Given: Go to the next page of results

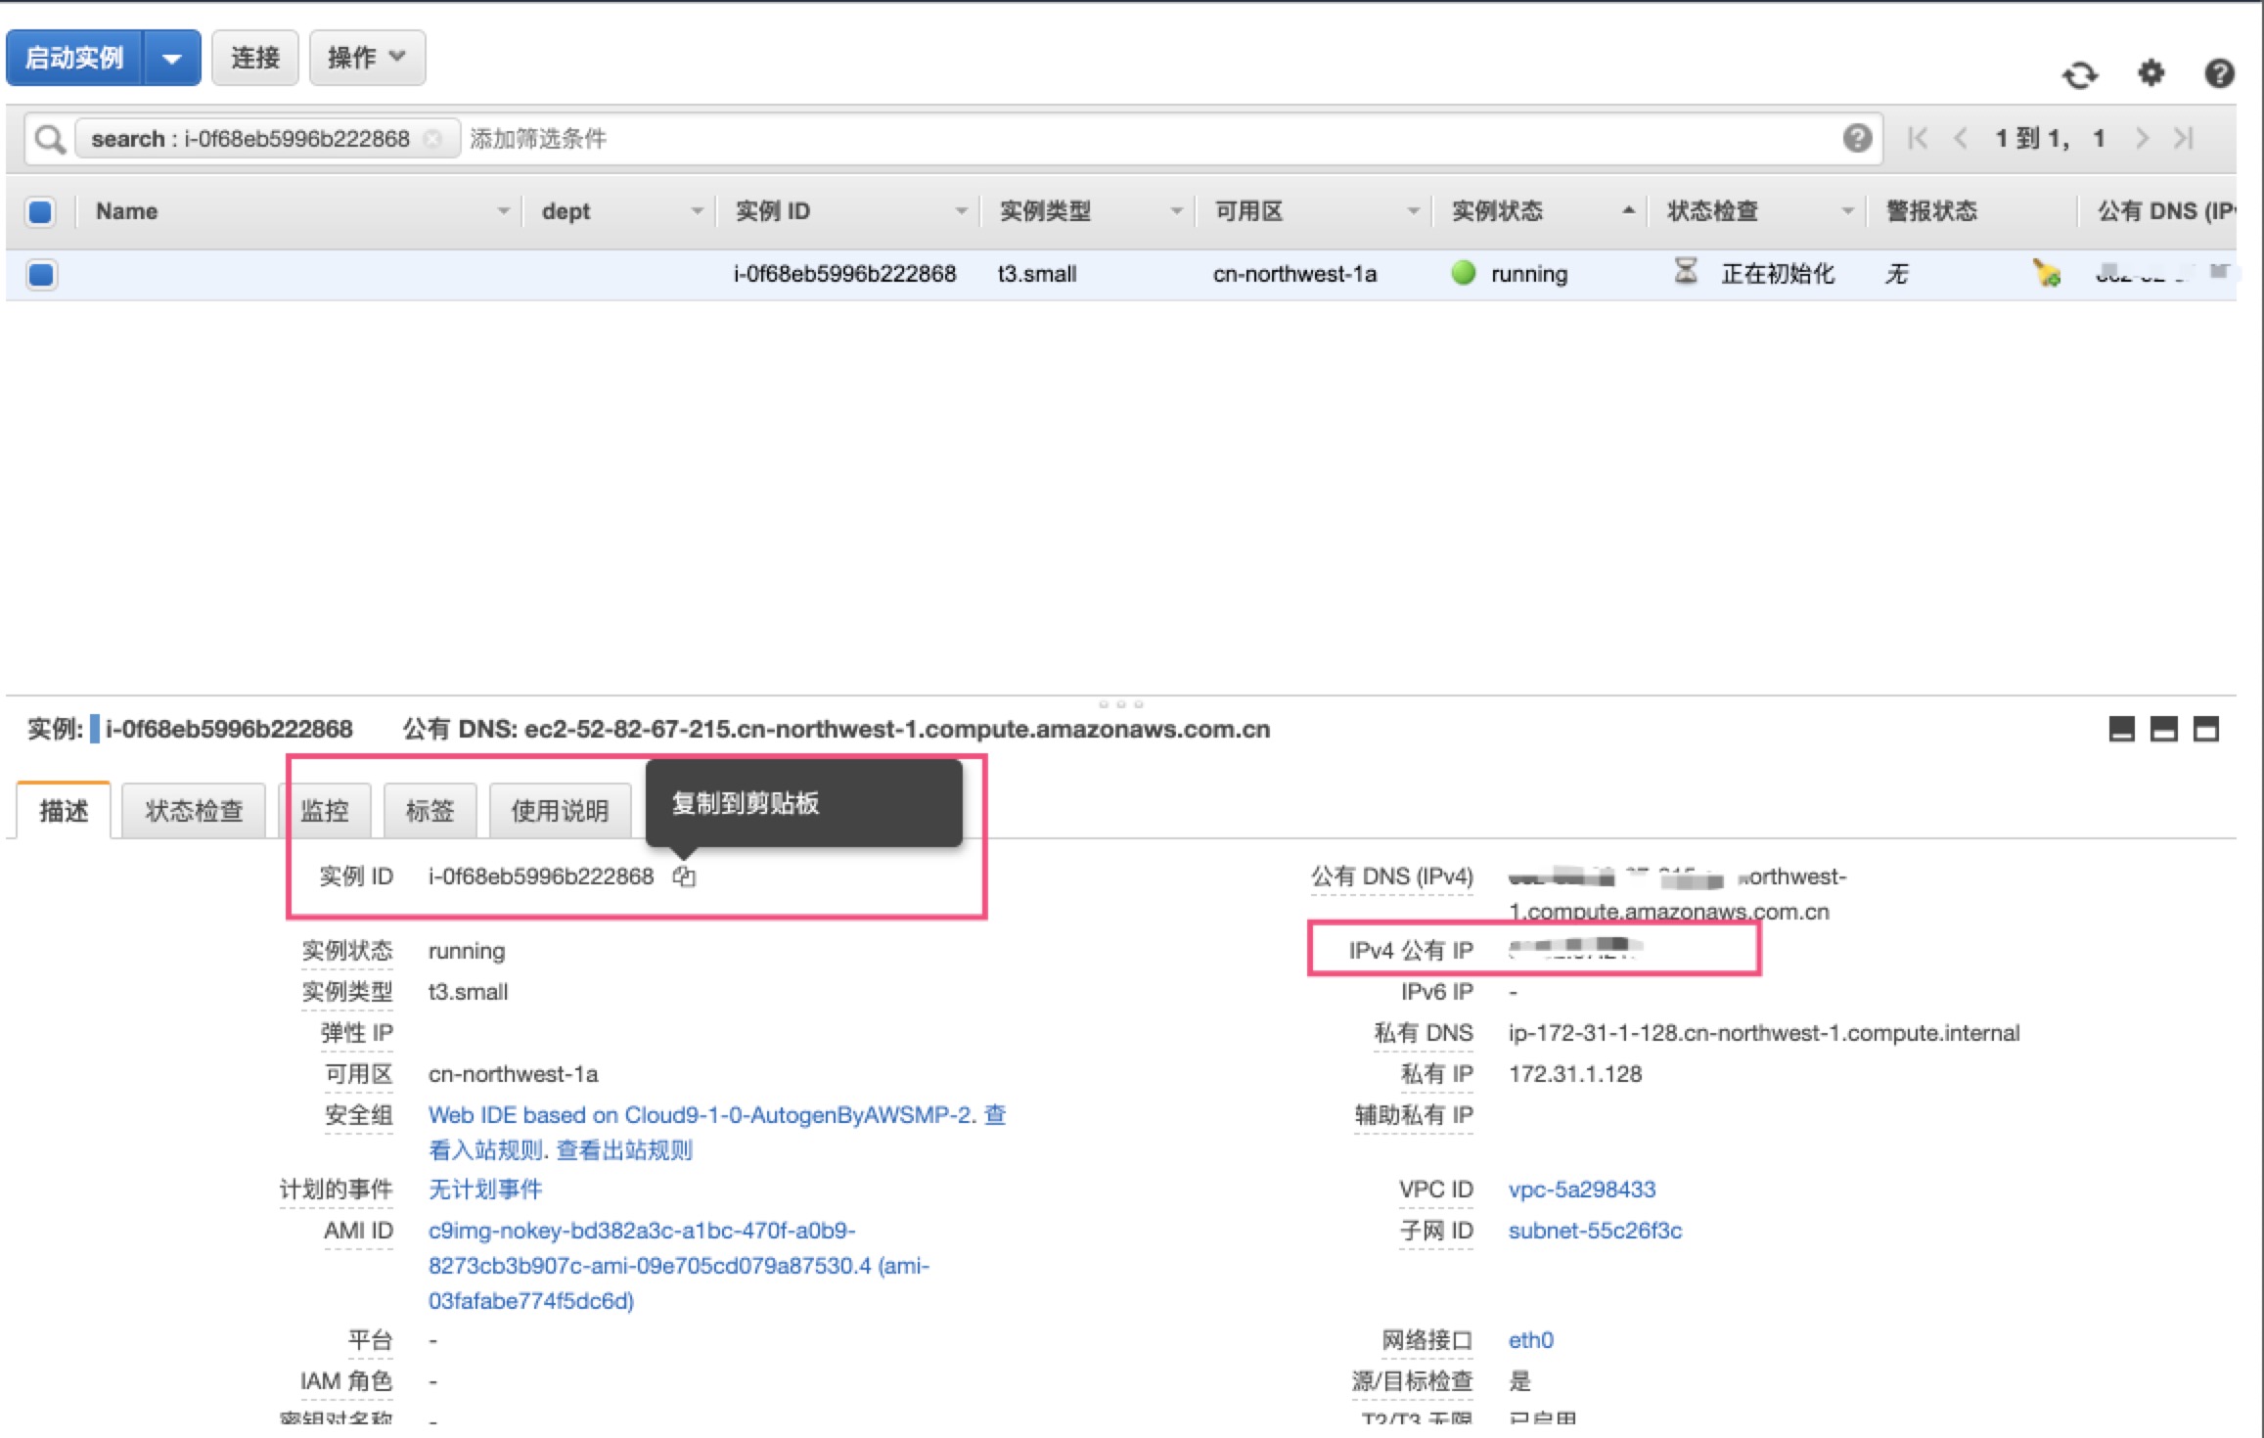Looking at the screenshot, I should (x=2141, y=139).
